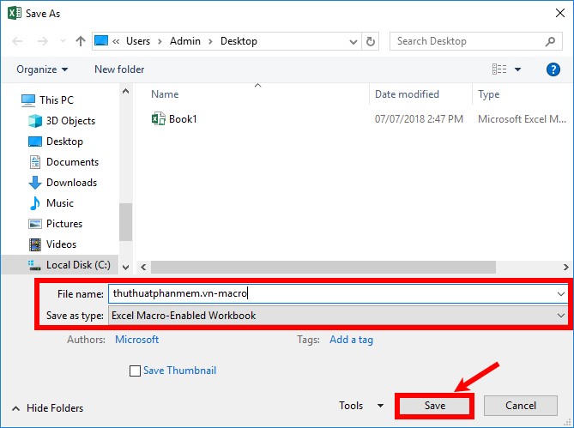Click the 3D Objects cube icon
This screenshot has width=574, height=428.
35,121
